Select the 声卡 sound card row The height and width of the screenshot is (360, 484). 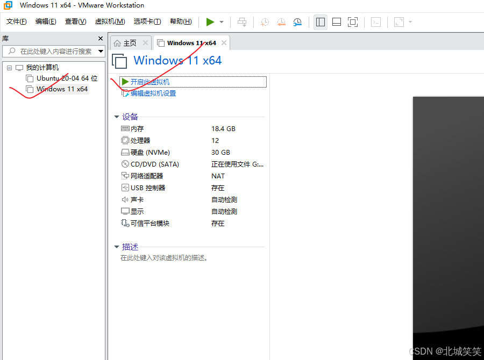[192, 199]
